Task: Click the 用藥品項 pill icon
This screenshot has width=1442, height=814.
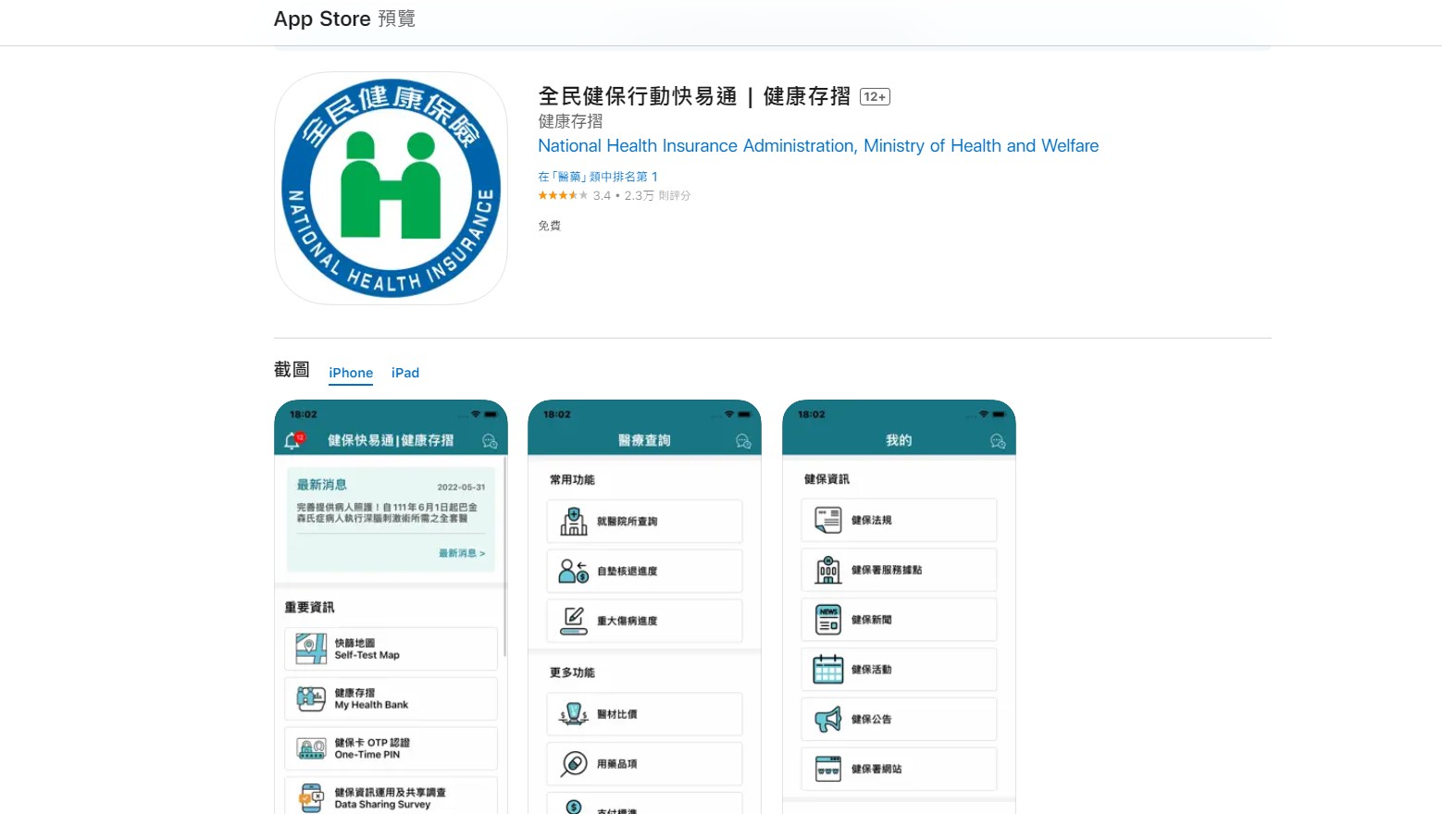Action: 574,764
